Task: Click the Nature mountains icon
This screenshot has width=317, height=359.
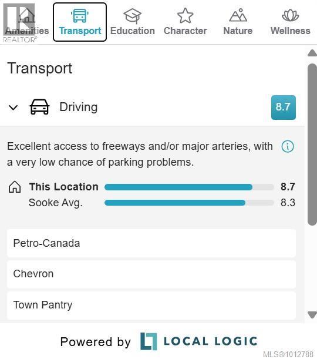Action: point(238,15)
